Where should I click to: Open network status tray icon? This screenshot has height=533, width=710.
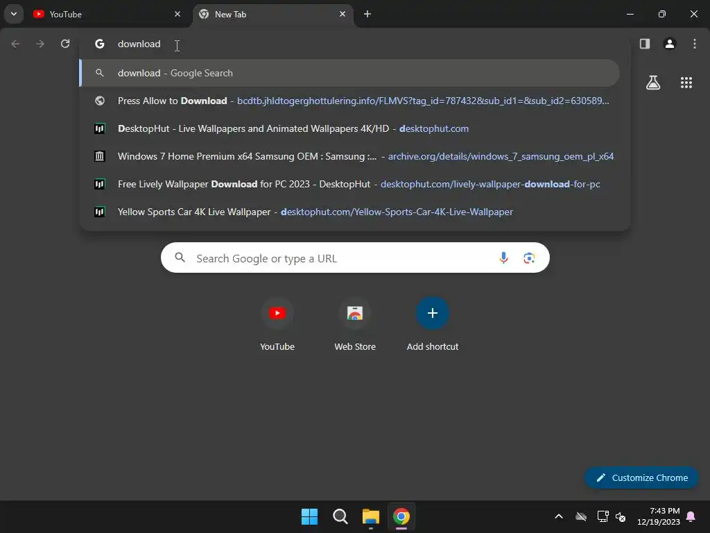tap(603, 516)
